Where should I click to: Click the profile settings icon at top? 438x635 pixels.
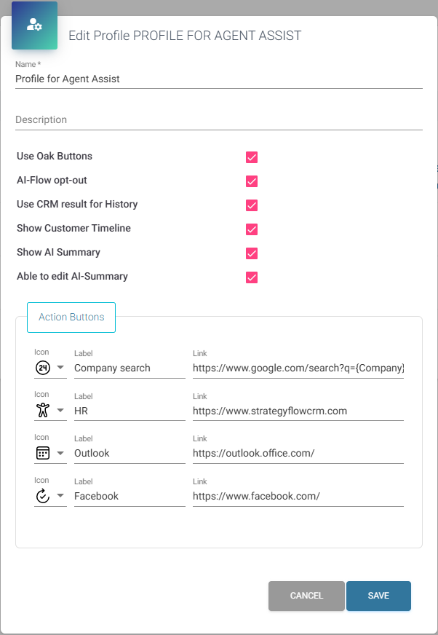point(34,25)
